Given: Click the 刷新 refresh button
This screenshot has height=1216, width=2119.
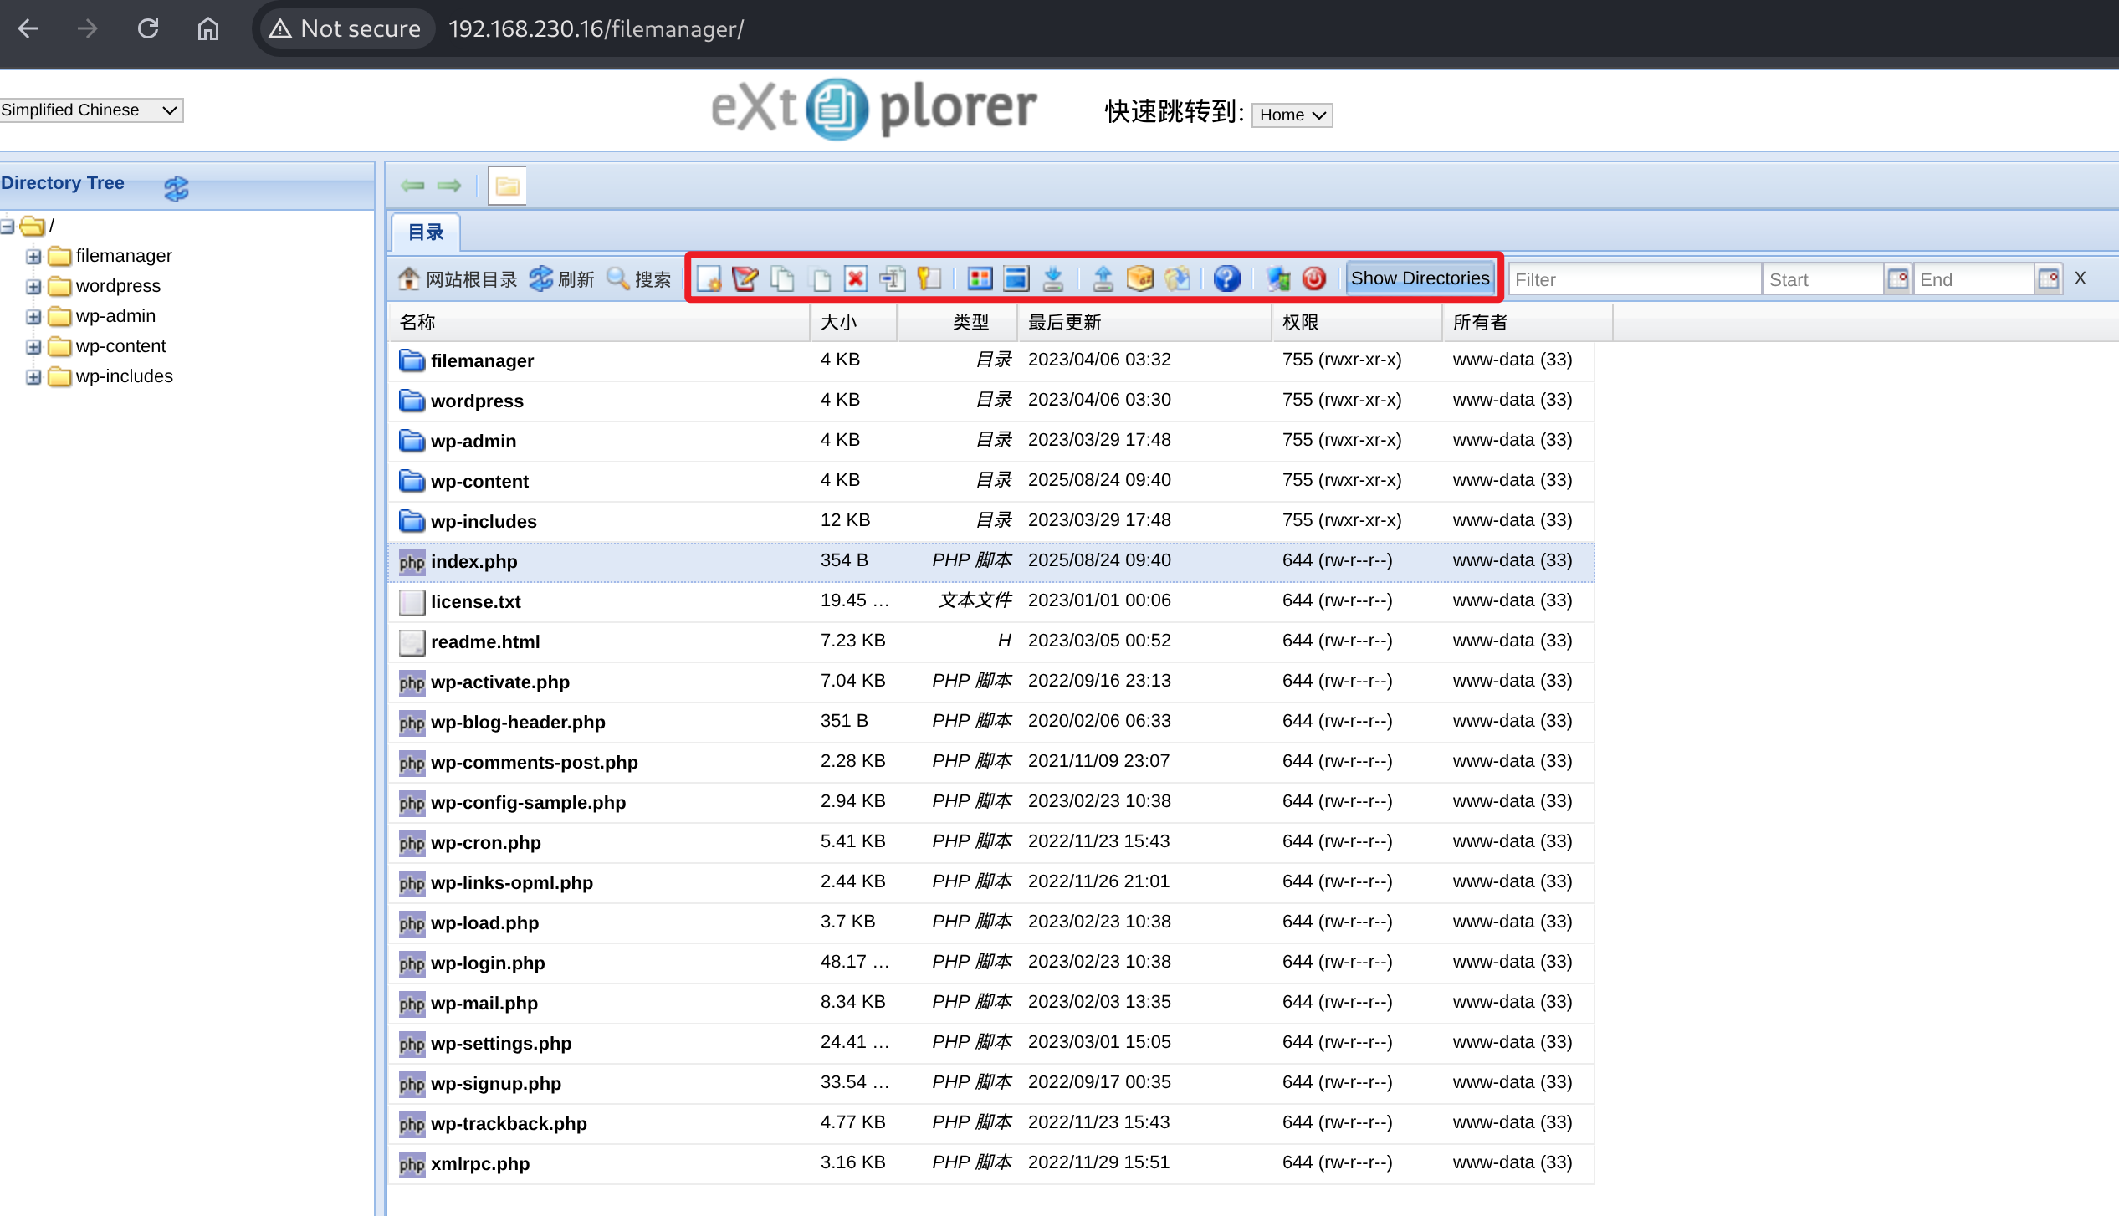Looking at the screenshot, I should [x=562, y=278].
